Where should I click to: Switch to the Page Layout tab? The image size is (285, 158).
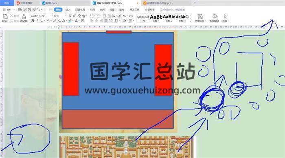tap(80, 10)
